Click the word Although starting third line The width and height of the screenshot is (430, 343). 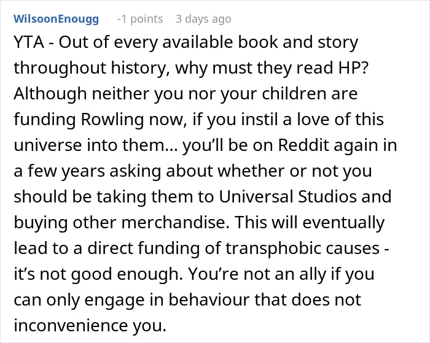[50, 94]
